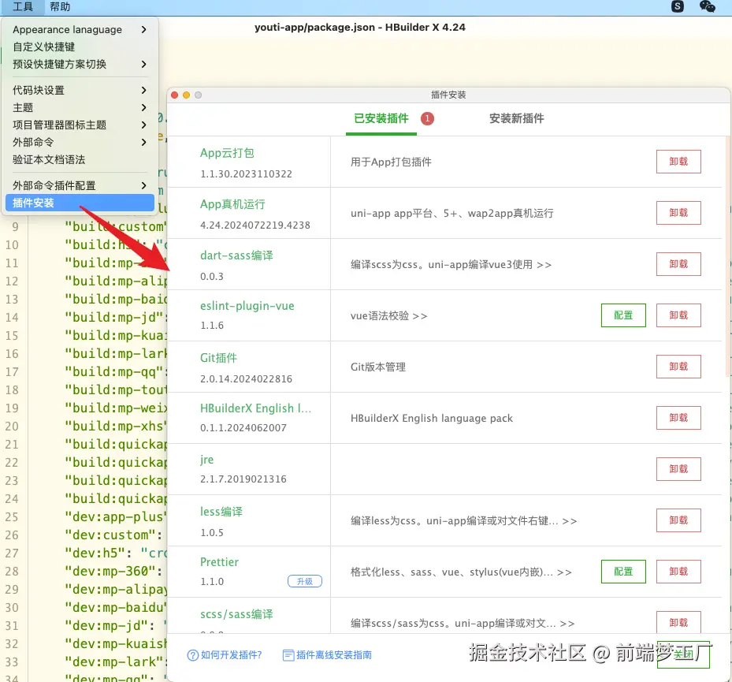Click version text 2.0.14.2024022816
Viewport: 732px width, 682px height.
(x=246, y=378)
